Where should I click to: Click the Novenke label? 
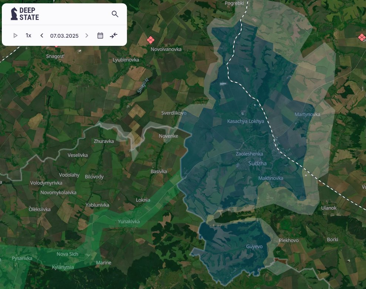pyautogui.click(x=168, y=136)
